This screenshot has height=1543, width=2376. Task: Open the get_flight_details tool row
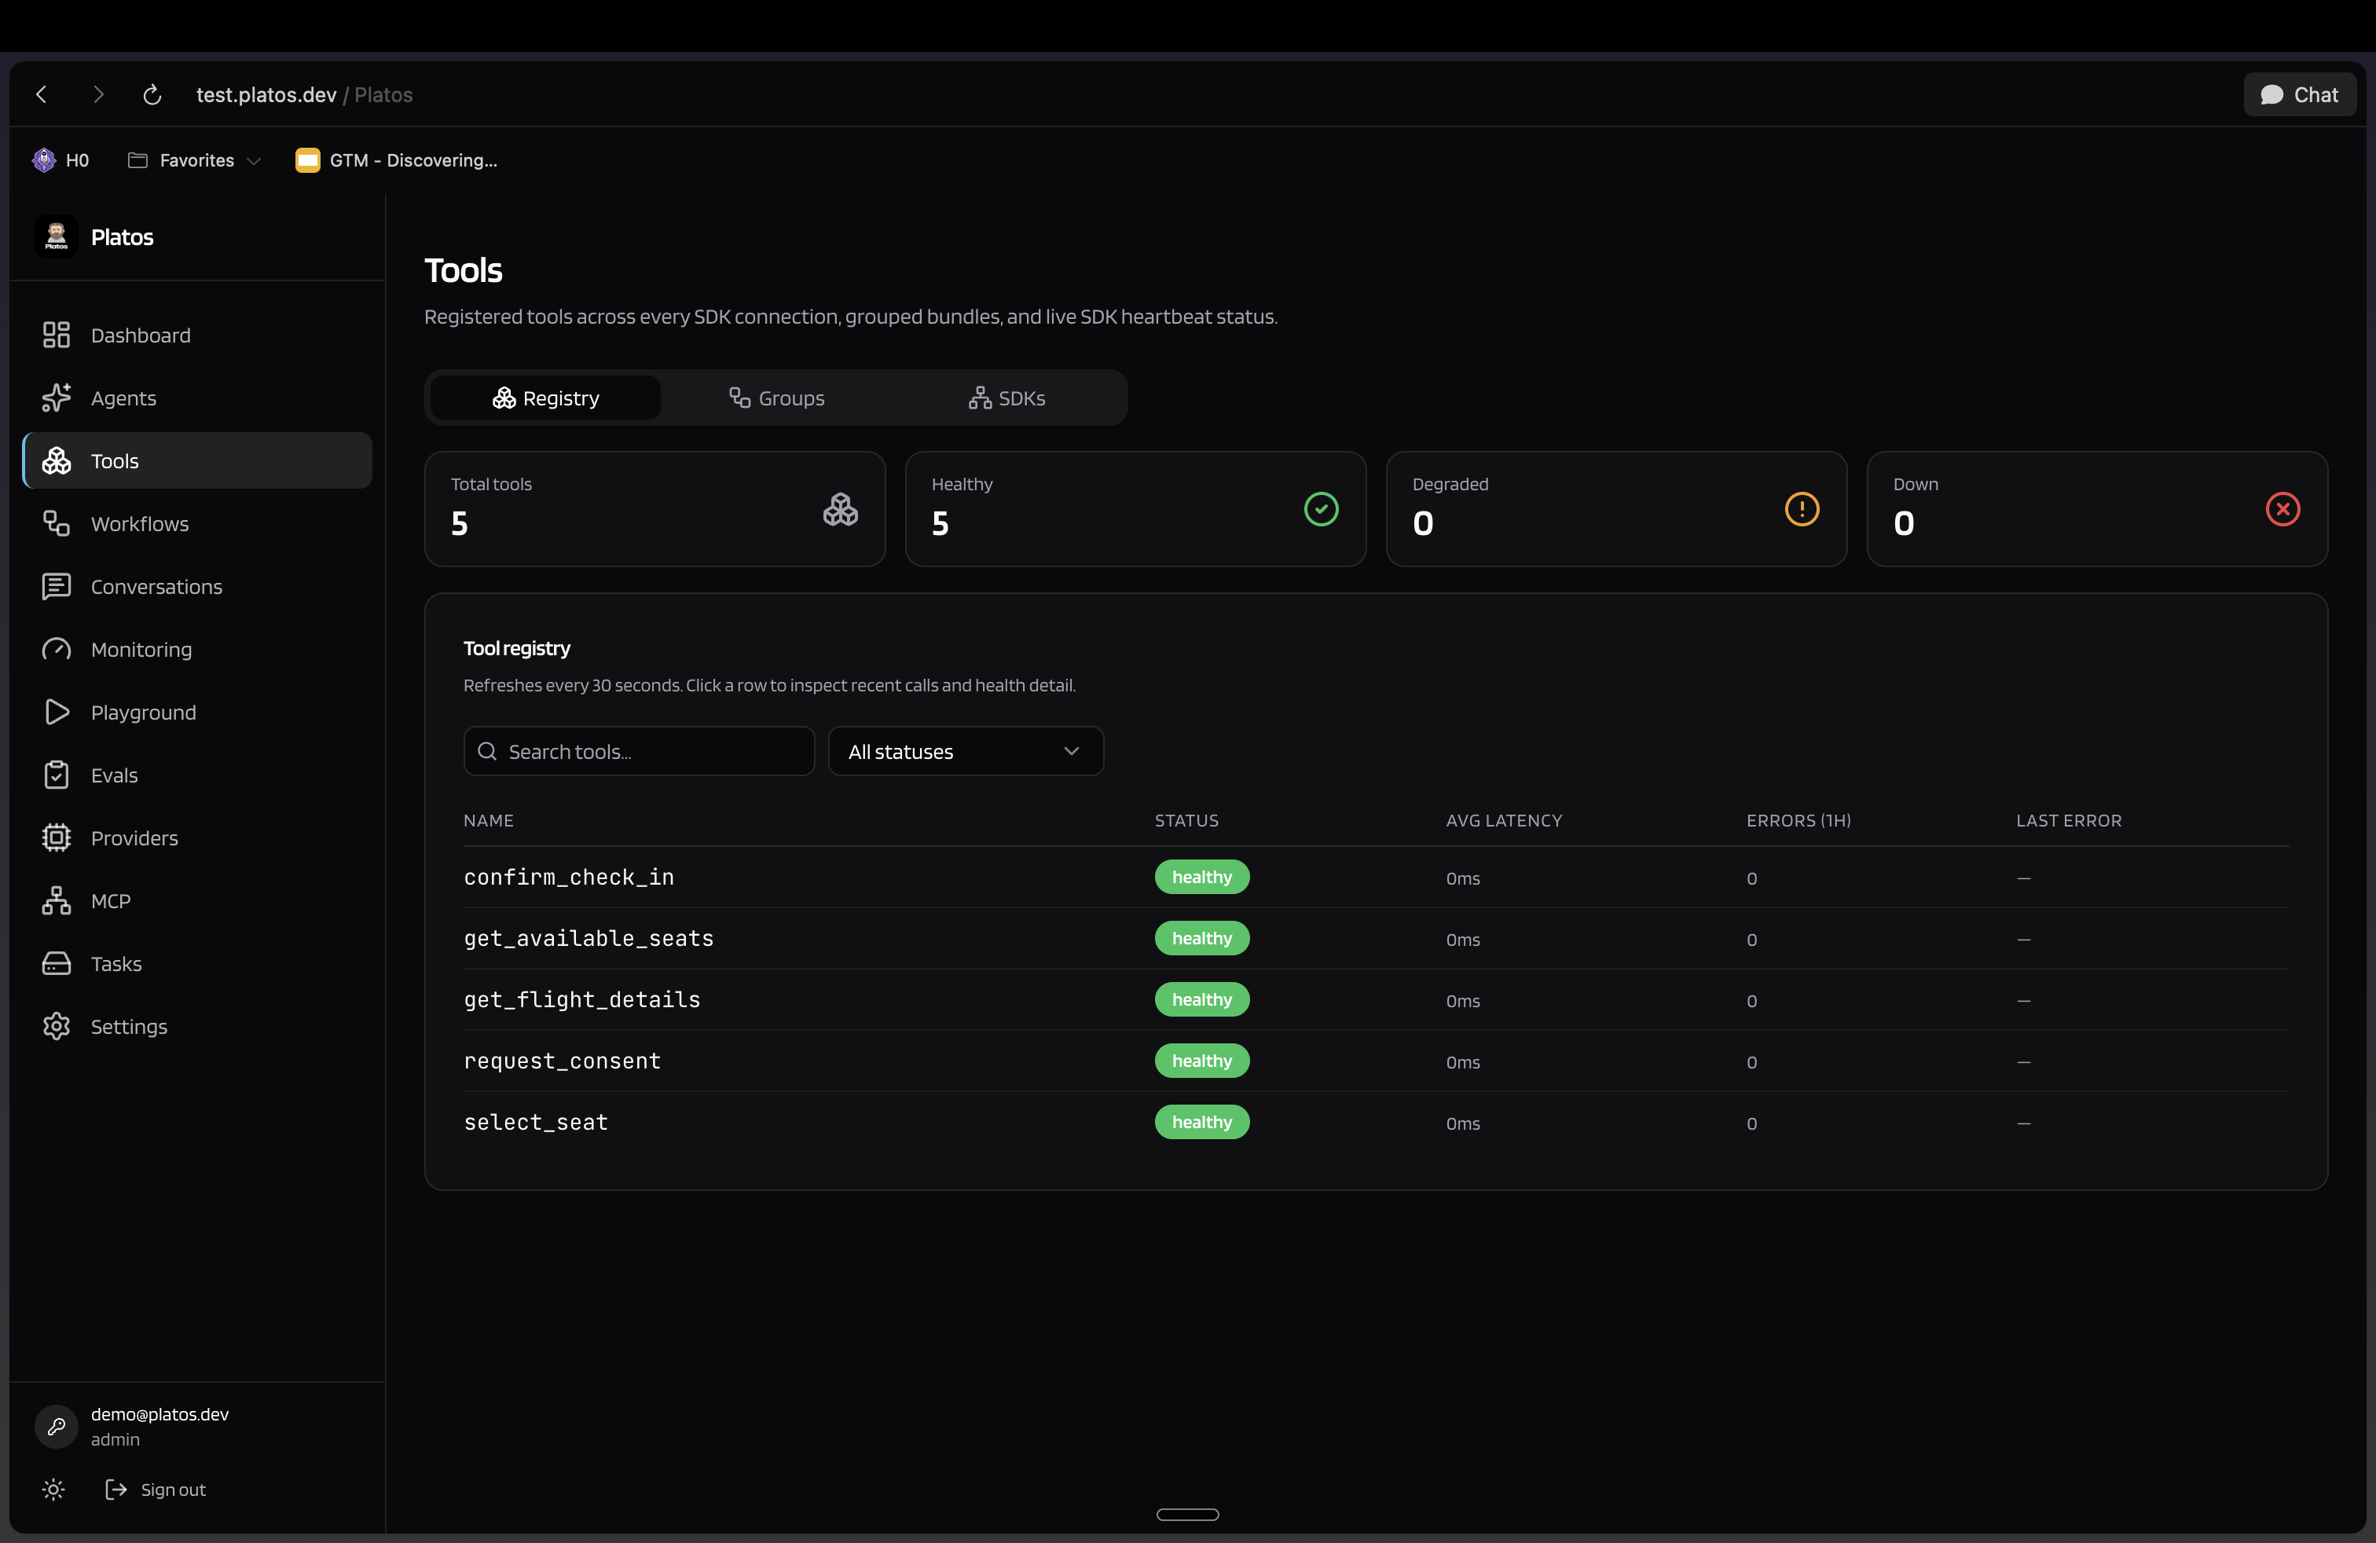coord(582,1000)
